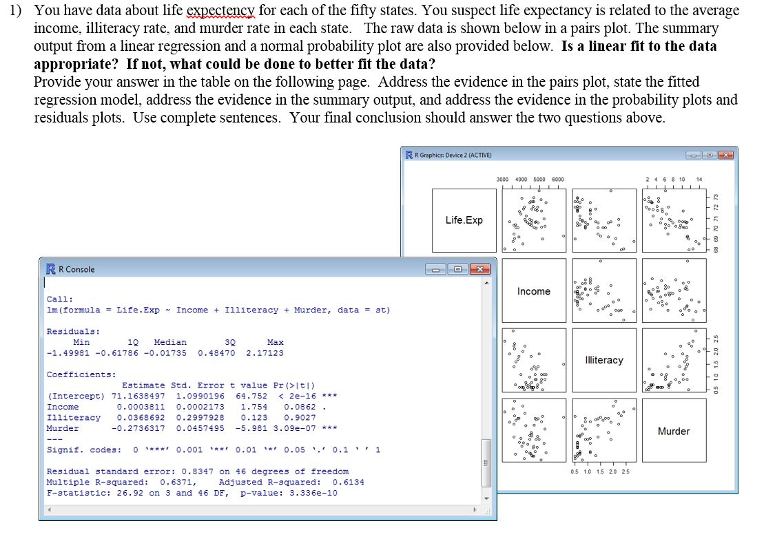Select the Murder diagonal panel in the pairs plot
Viewport: 775px width, 541px height.
(x=674, y=431)
